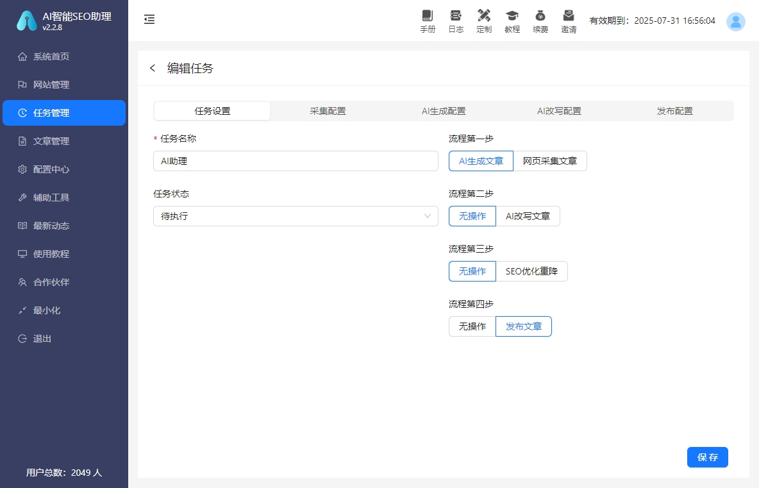Open the 日志 log icon
Screen dimensions: 759x488
(x=456, y=21)
